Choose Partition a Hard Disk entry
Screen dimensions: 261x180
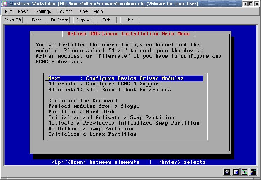pos(82,112)
